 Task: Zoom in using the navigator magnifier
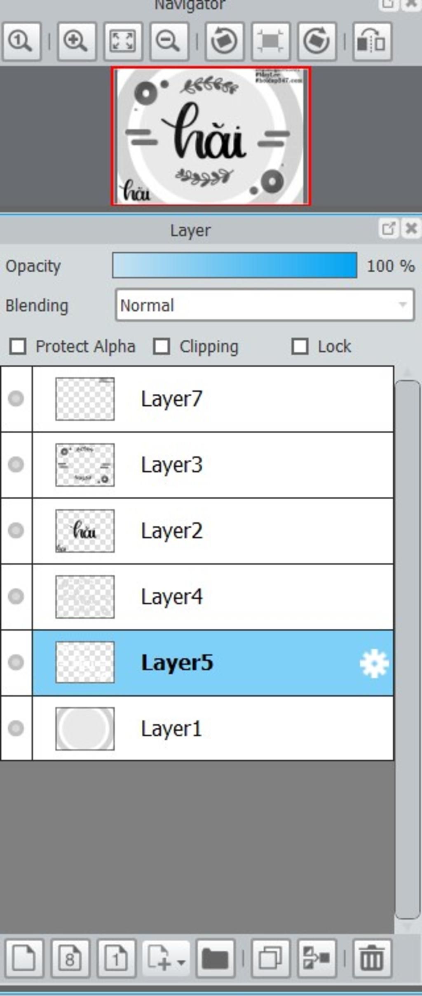[x=77, y=42]
